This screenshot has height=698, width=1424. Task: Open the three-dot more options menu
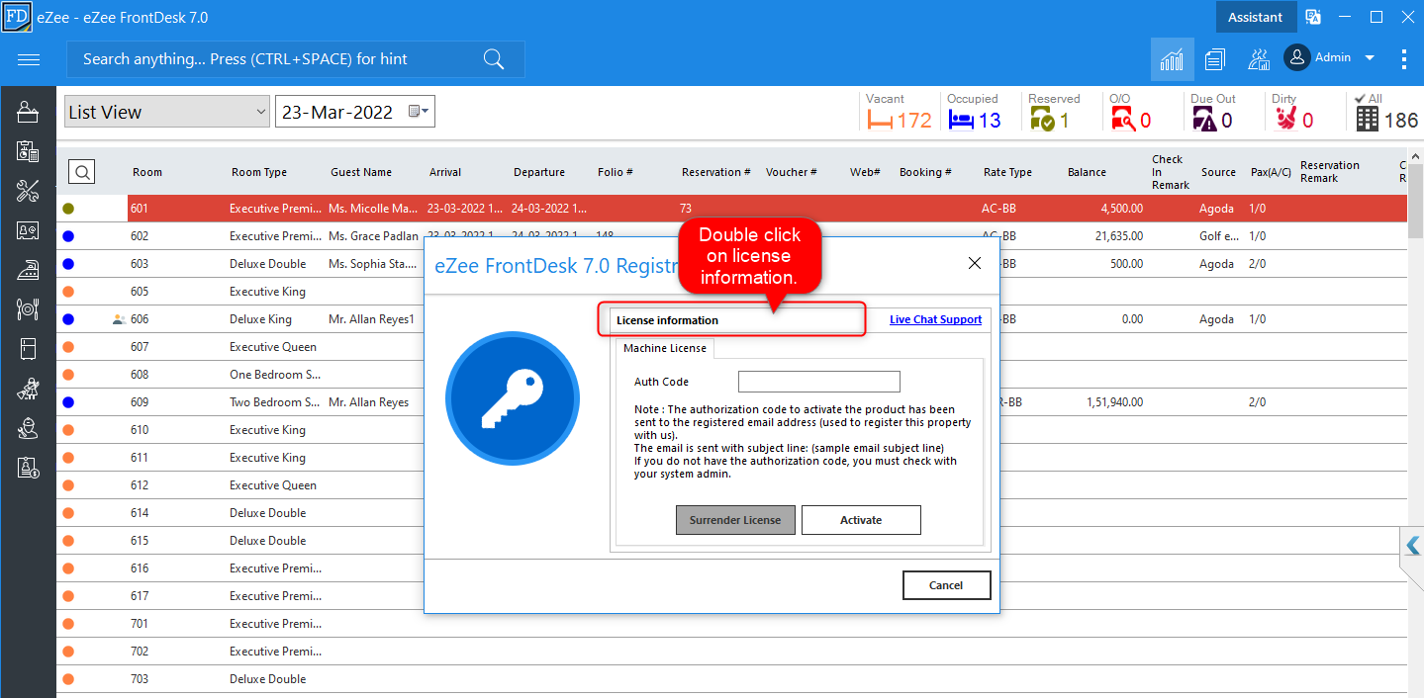coord(1403,59)
